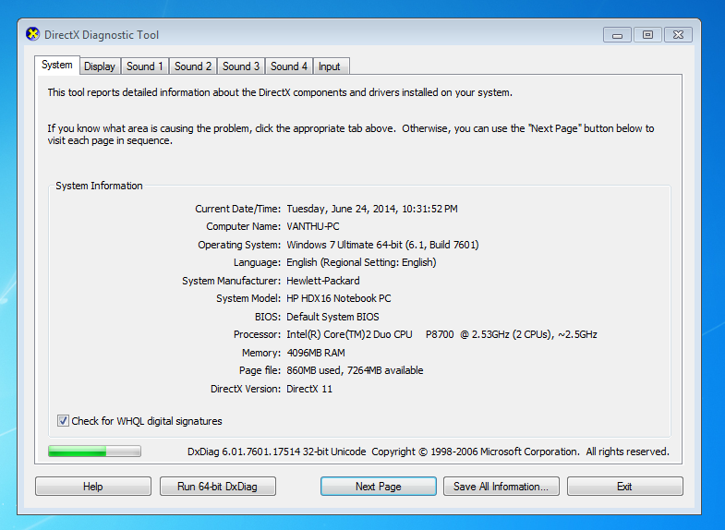
Task: Go to the Sound 3 tab
Action: point(241,66)
